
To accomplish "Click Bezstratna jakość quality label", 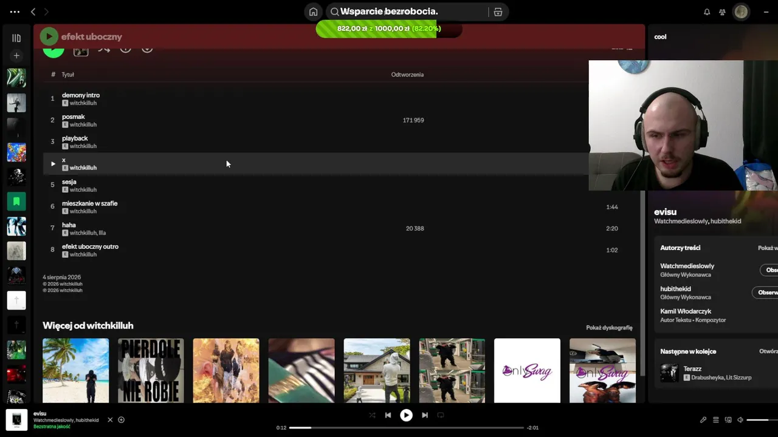I will point(52,427).
